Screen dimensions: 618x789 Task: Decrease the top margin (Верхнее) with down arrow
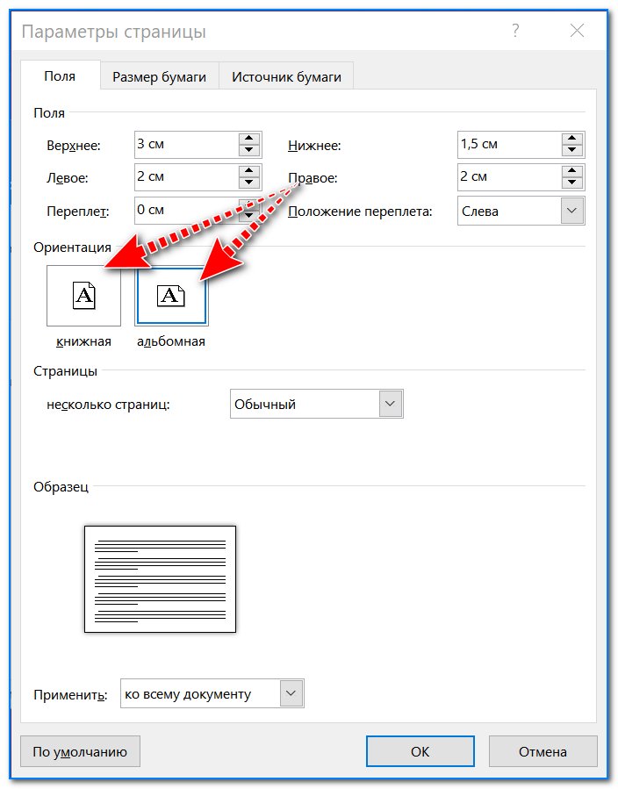(249, 151)
